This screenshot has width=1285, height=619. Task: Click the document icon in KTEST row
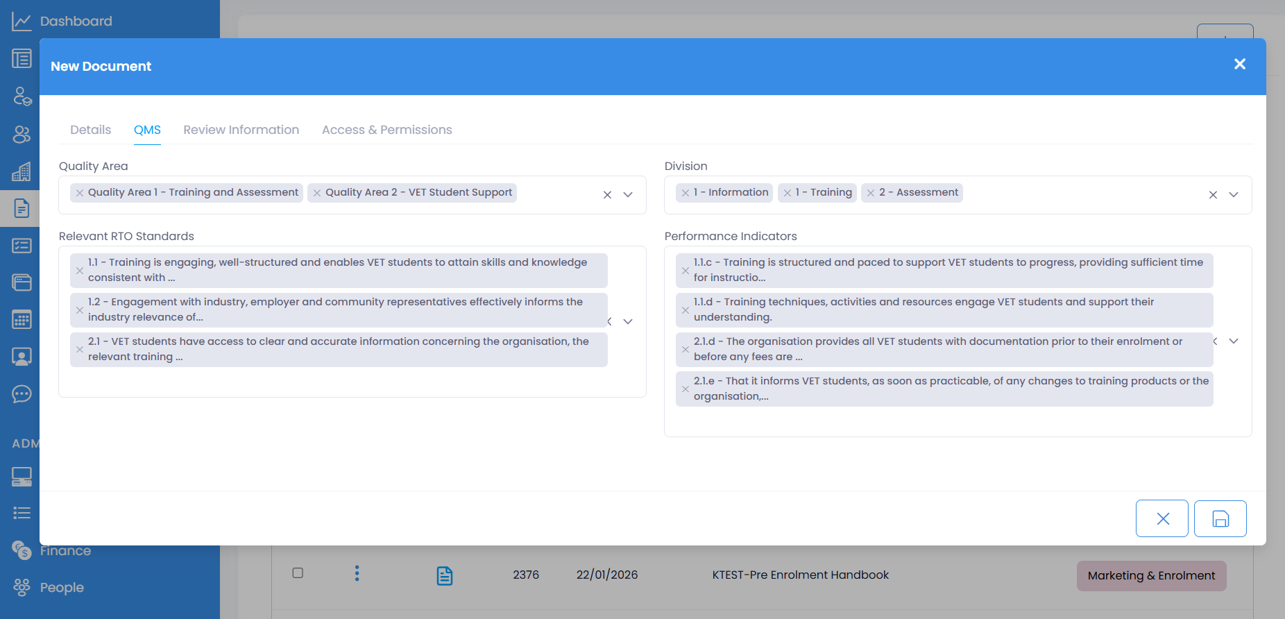pos(445,575)
